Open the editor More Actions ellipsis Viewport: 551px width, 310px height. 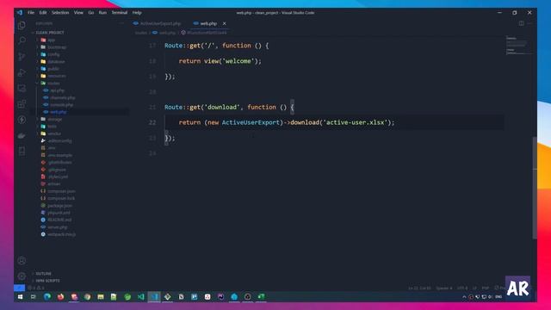coord(529,23)
